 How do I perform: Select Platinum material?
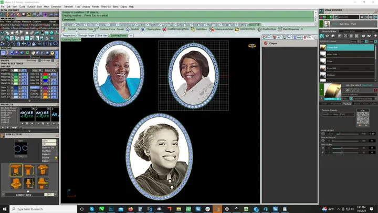tap(347, 75)
